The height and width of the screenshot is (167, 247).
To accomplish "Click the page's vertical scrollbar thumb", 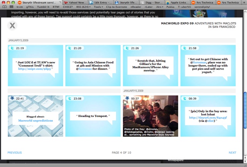I will (x=245, y=110).
